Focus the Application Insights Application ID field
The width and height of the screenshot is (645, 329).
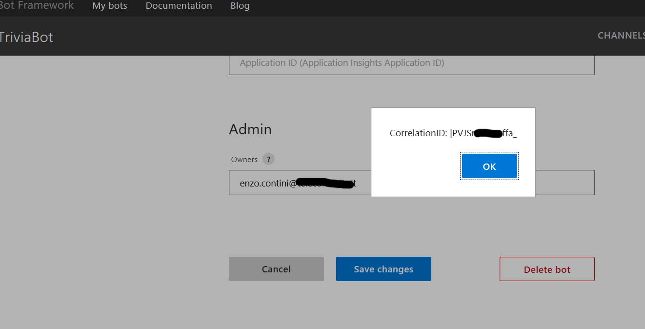pos(411,63)
